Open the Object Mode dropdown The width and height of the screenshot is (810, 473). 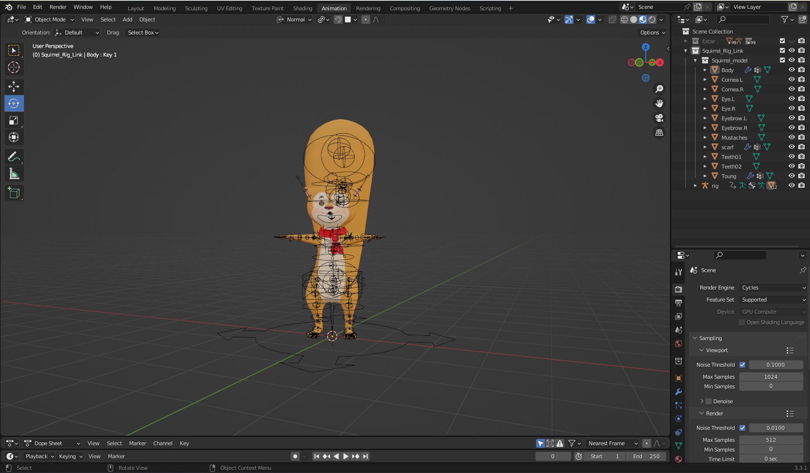click(x=50, y=20)
